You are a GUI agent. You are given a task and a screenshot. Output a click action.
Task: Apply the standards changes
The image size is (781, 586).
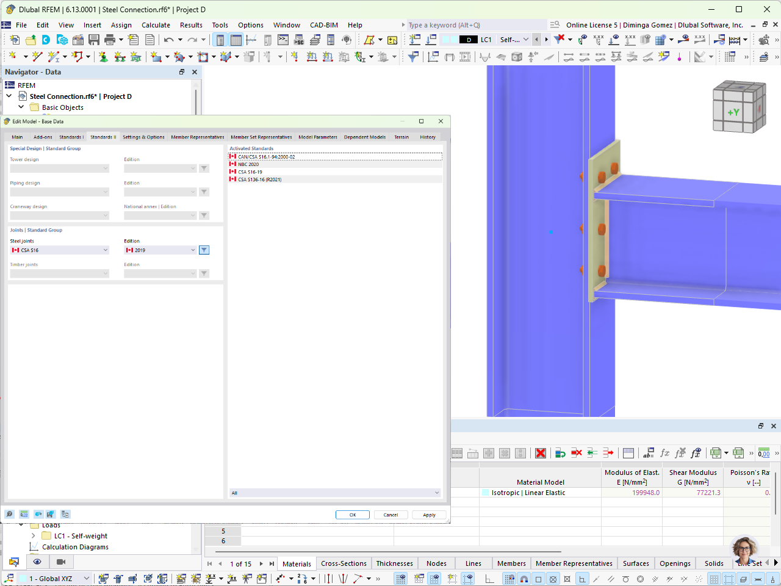(x=429, y=515)
